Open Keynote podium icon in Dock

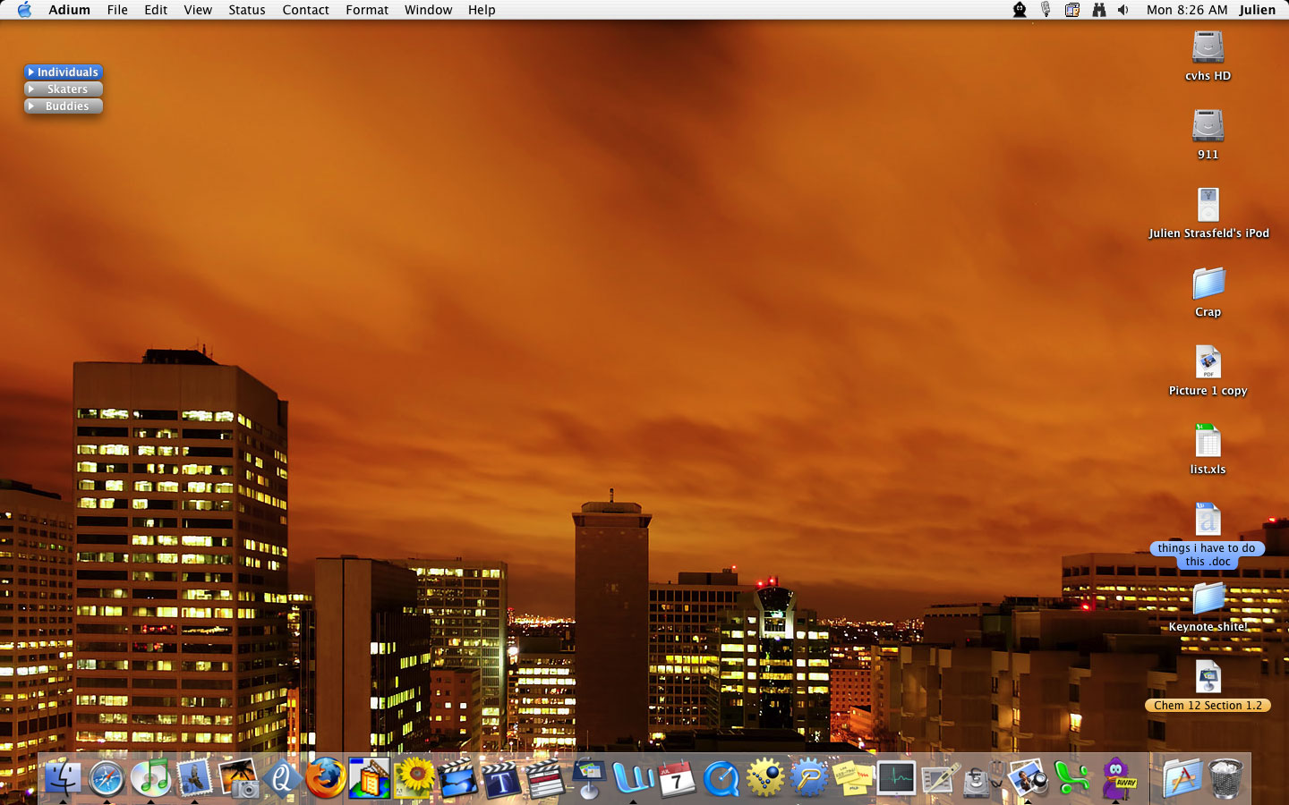pyautogui.click(x=589, y=777)
